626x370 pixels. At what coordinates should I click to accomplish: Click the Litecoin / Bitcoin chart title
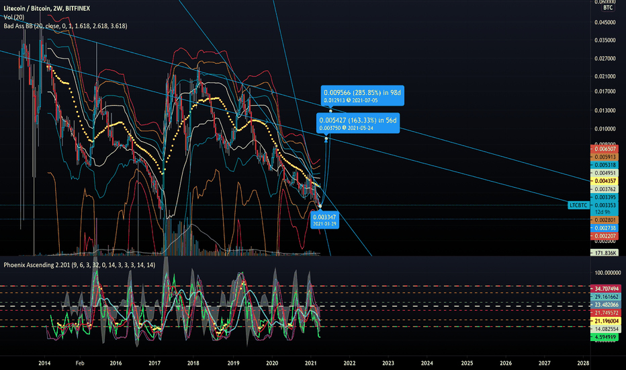click(x=47, y=8)
